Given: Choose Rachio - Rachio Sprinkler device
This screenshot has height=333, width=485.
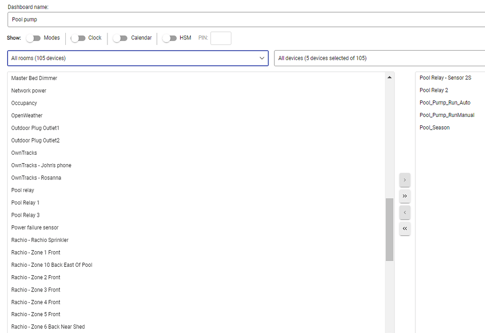Looking at the screenshot, I should point(40,240).
